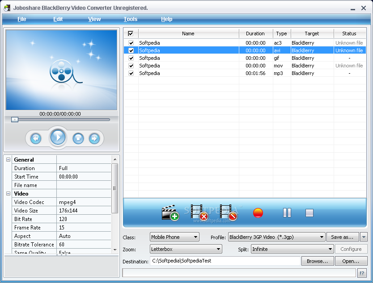Click the Video Codec value mpeg4

[x=68, y=202]
